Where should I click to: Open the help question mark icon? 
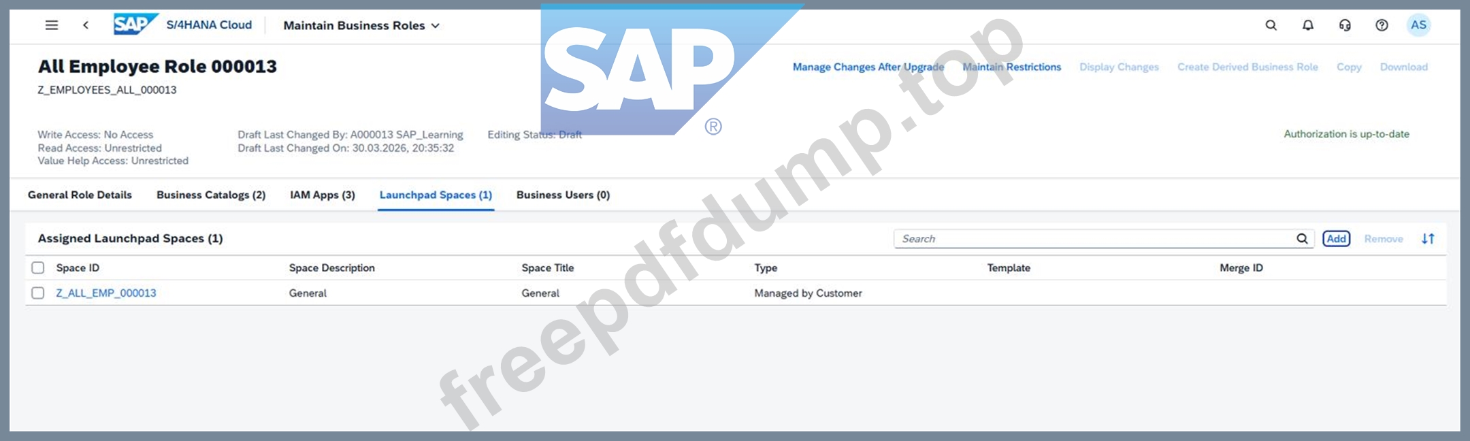[1382, 25]
